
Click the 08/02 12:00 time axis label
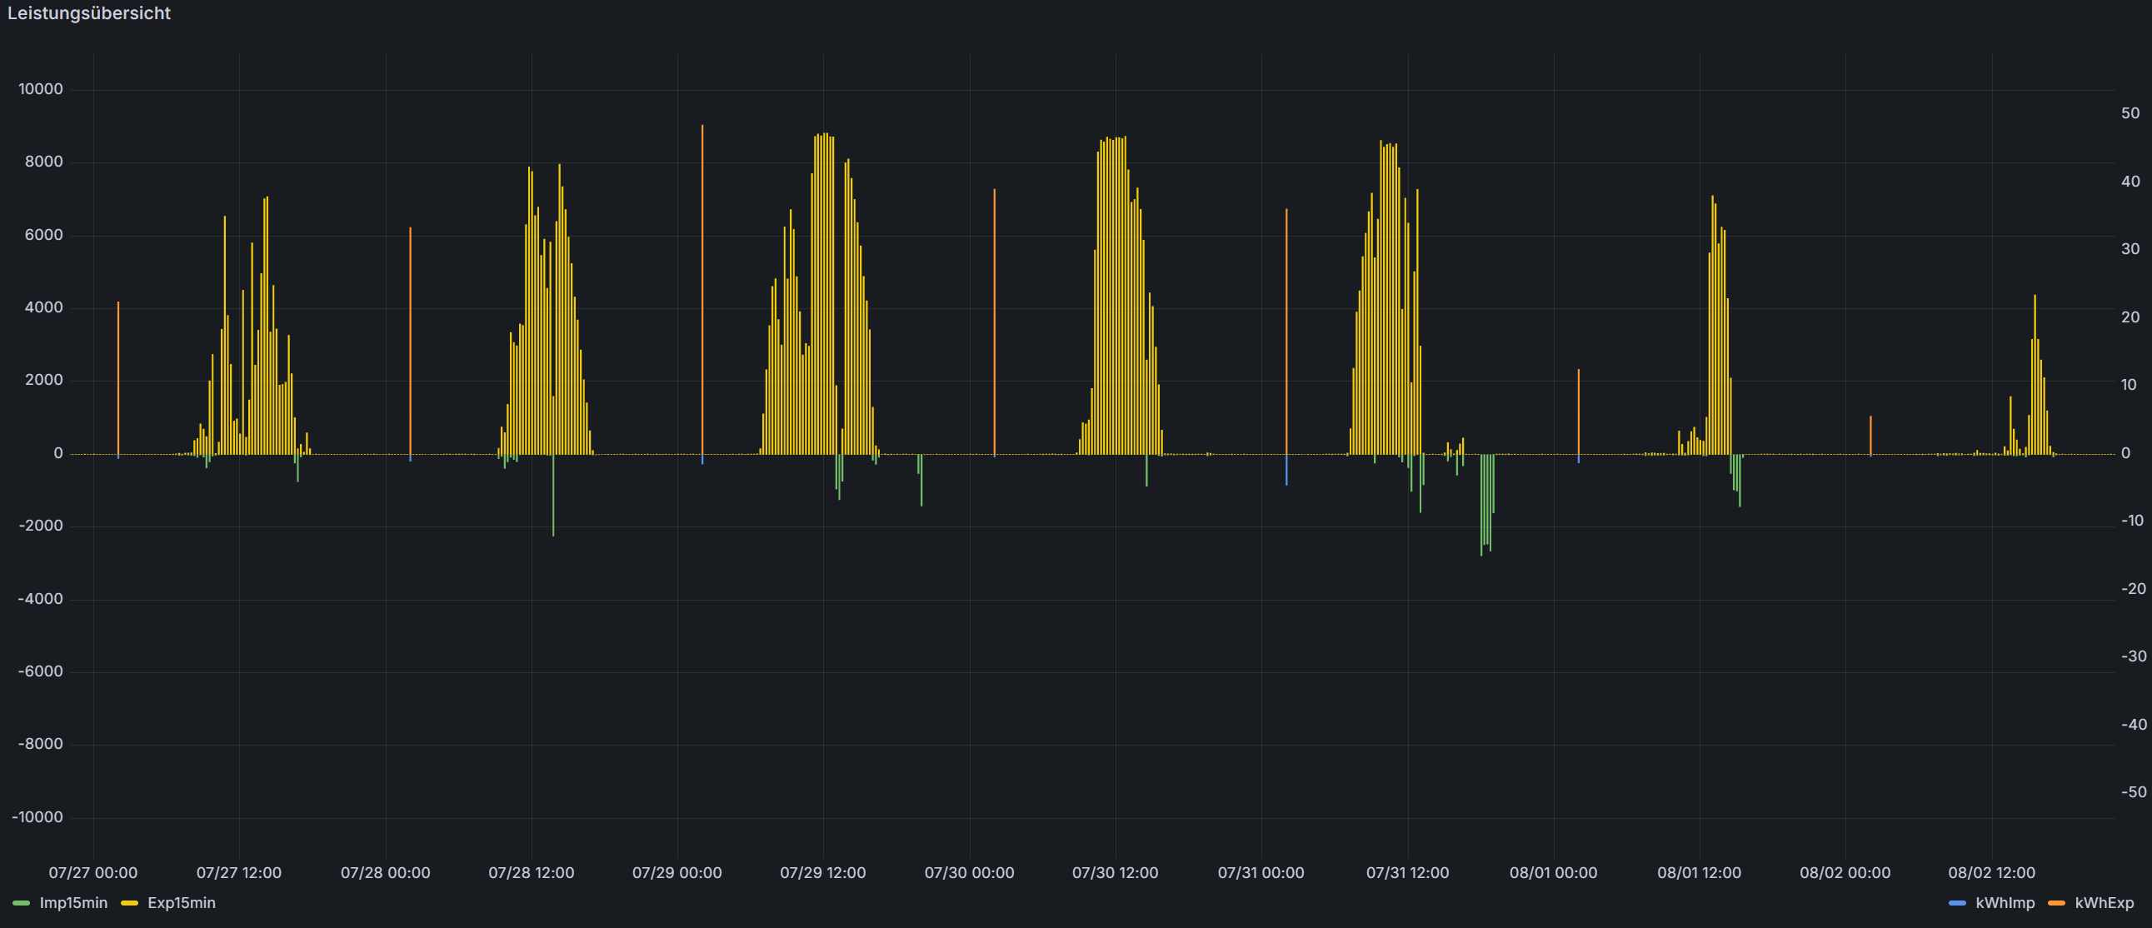click(1991, 873)
